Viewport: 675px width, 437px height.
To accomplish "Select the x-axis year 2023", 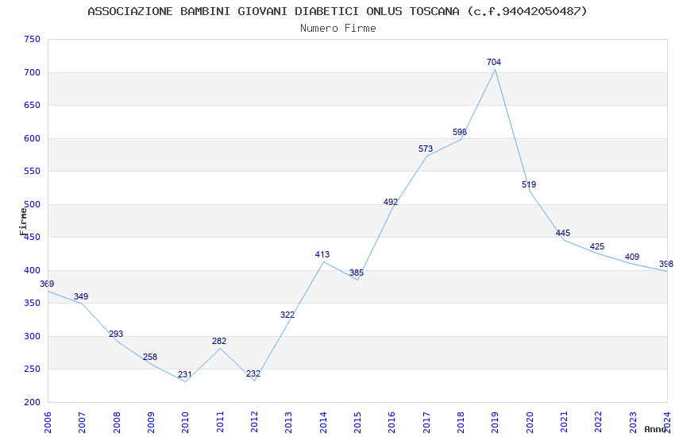I will 633,423.
